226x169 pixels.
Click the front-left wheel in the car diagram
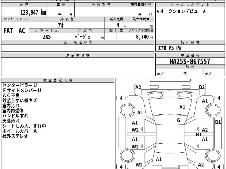127,110
